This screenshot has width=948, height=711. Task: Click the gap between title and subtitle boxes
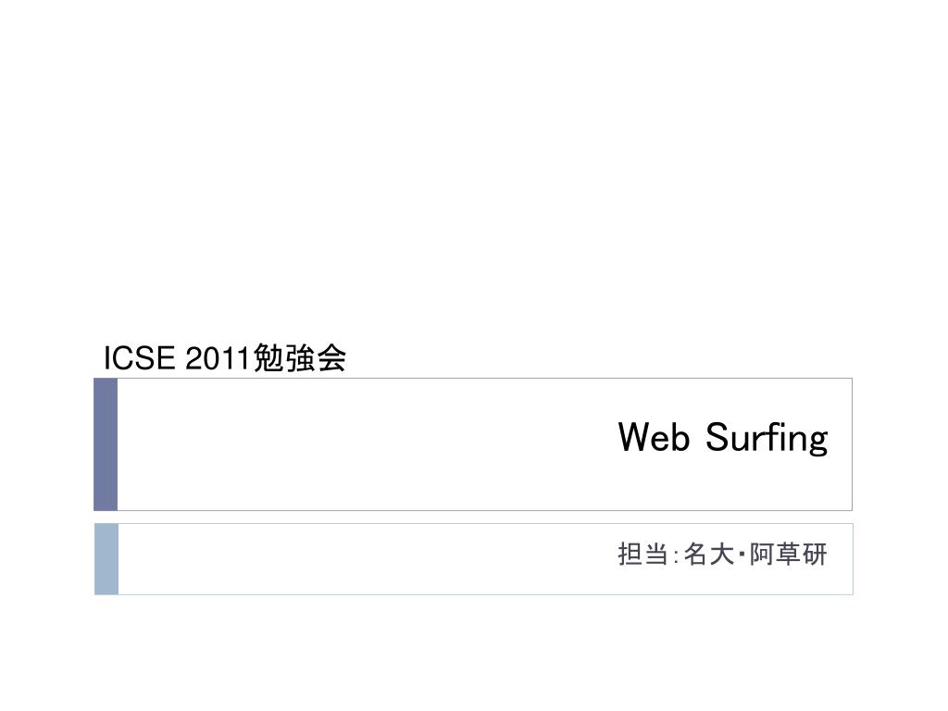474,518
